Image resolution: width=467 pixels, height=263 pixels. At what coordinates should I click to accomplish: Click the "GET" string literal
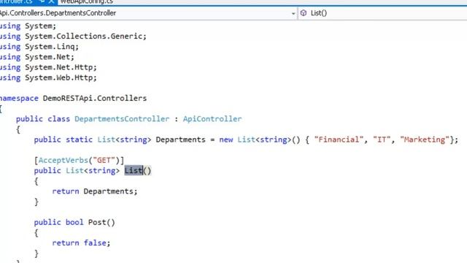104,161
